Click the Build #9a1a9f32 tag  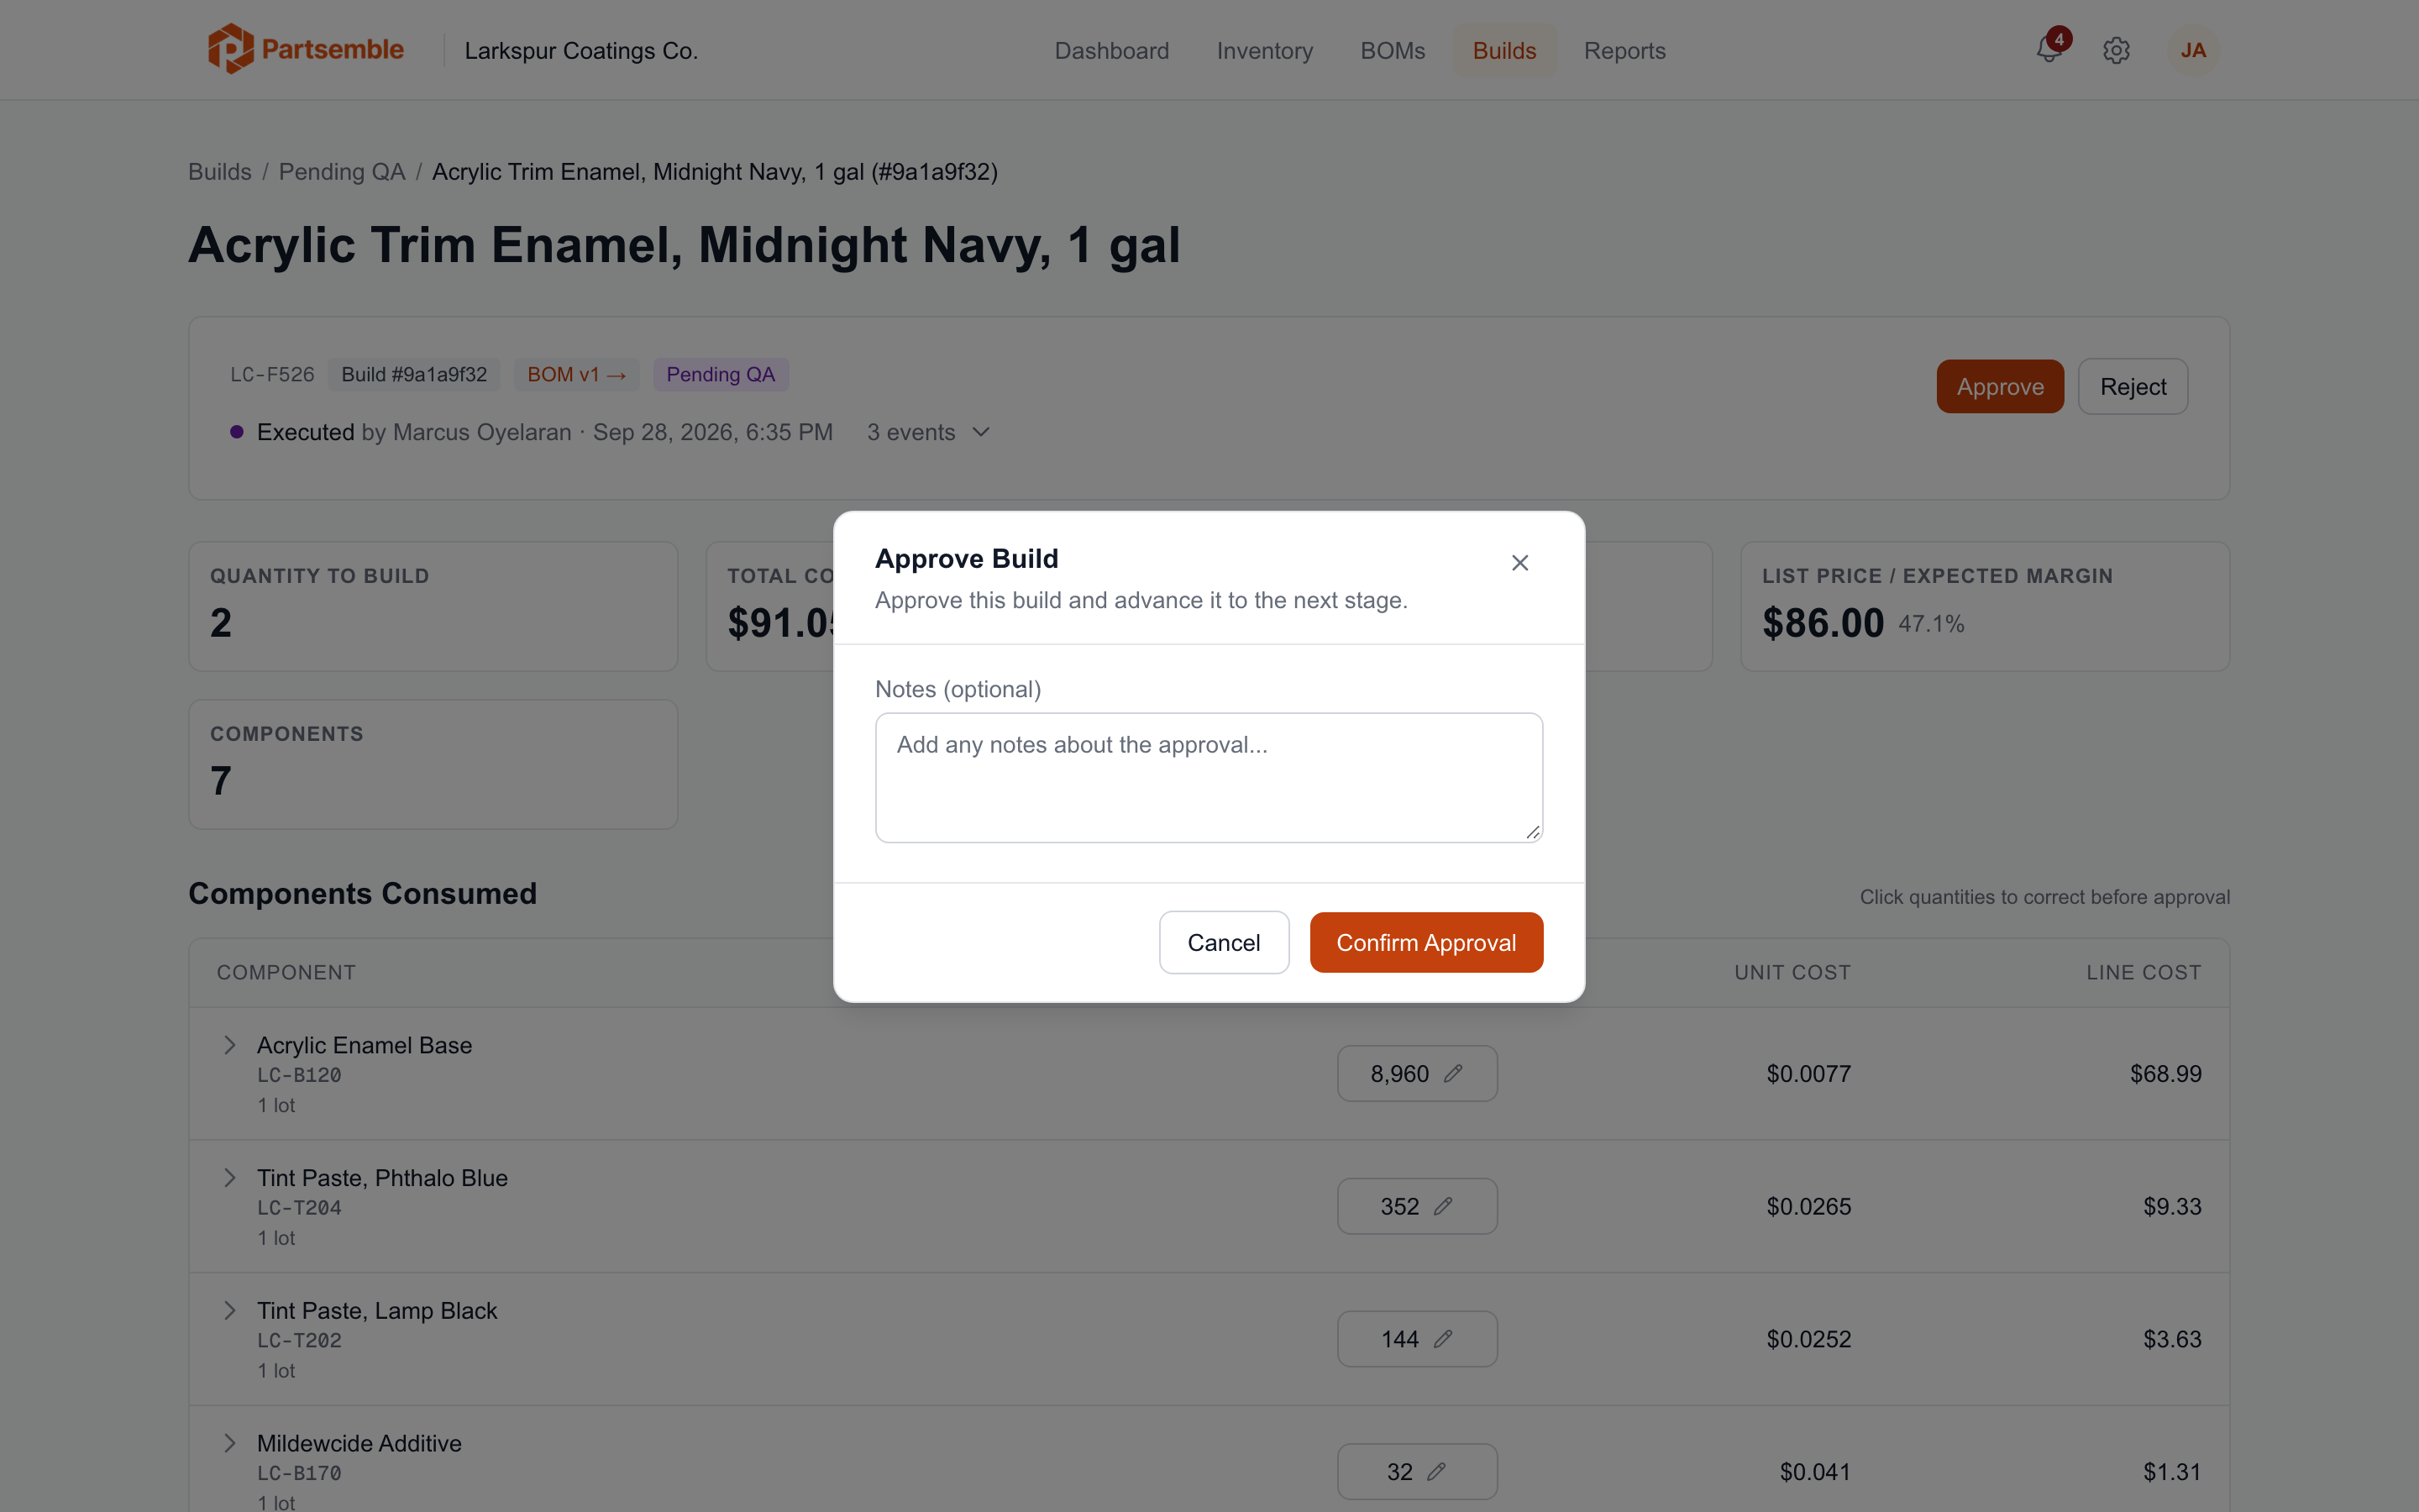click(414, 375)
